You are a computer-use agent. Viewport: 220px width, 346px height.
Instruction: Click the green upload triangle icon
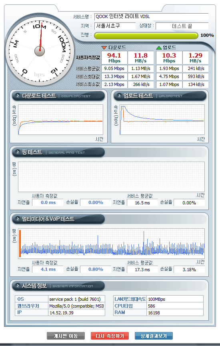pyautogui.click(x=159, y=48)
